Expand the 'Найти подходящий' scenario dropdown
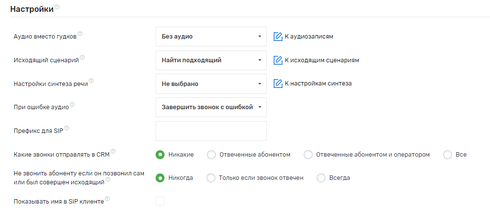This screenshot has width=490, height=212. coord(211,60)
